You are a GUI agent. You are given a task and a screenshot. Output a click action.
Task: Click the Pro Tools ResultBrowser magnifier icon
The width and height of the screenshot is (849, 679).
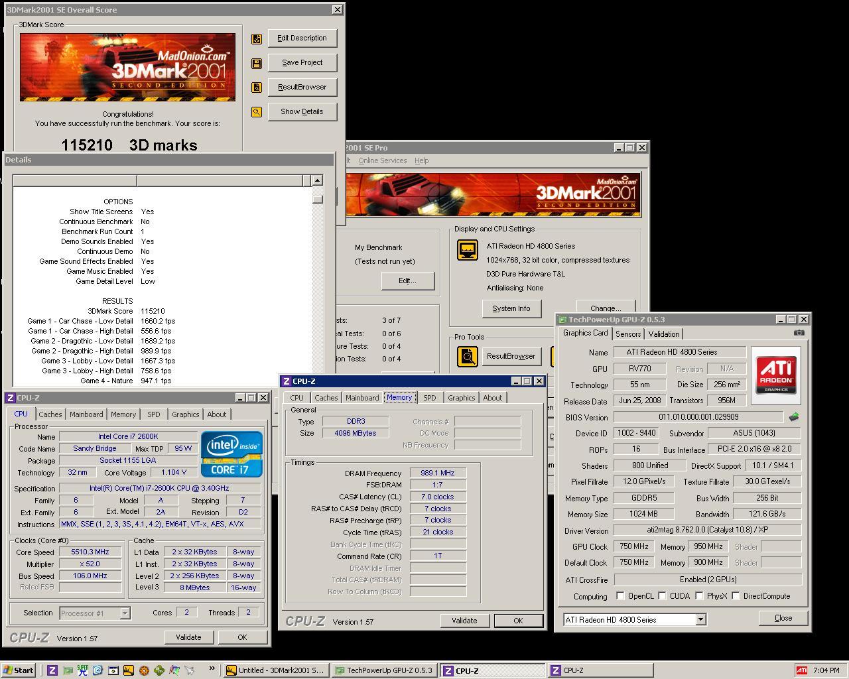[x=468, y=357]
